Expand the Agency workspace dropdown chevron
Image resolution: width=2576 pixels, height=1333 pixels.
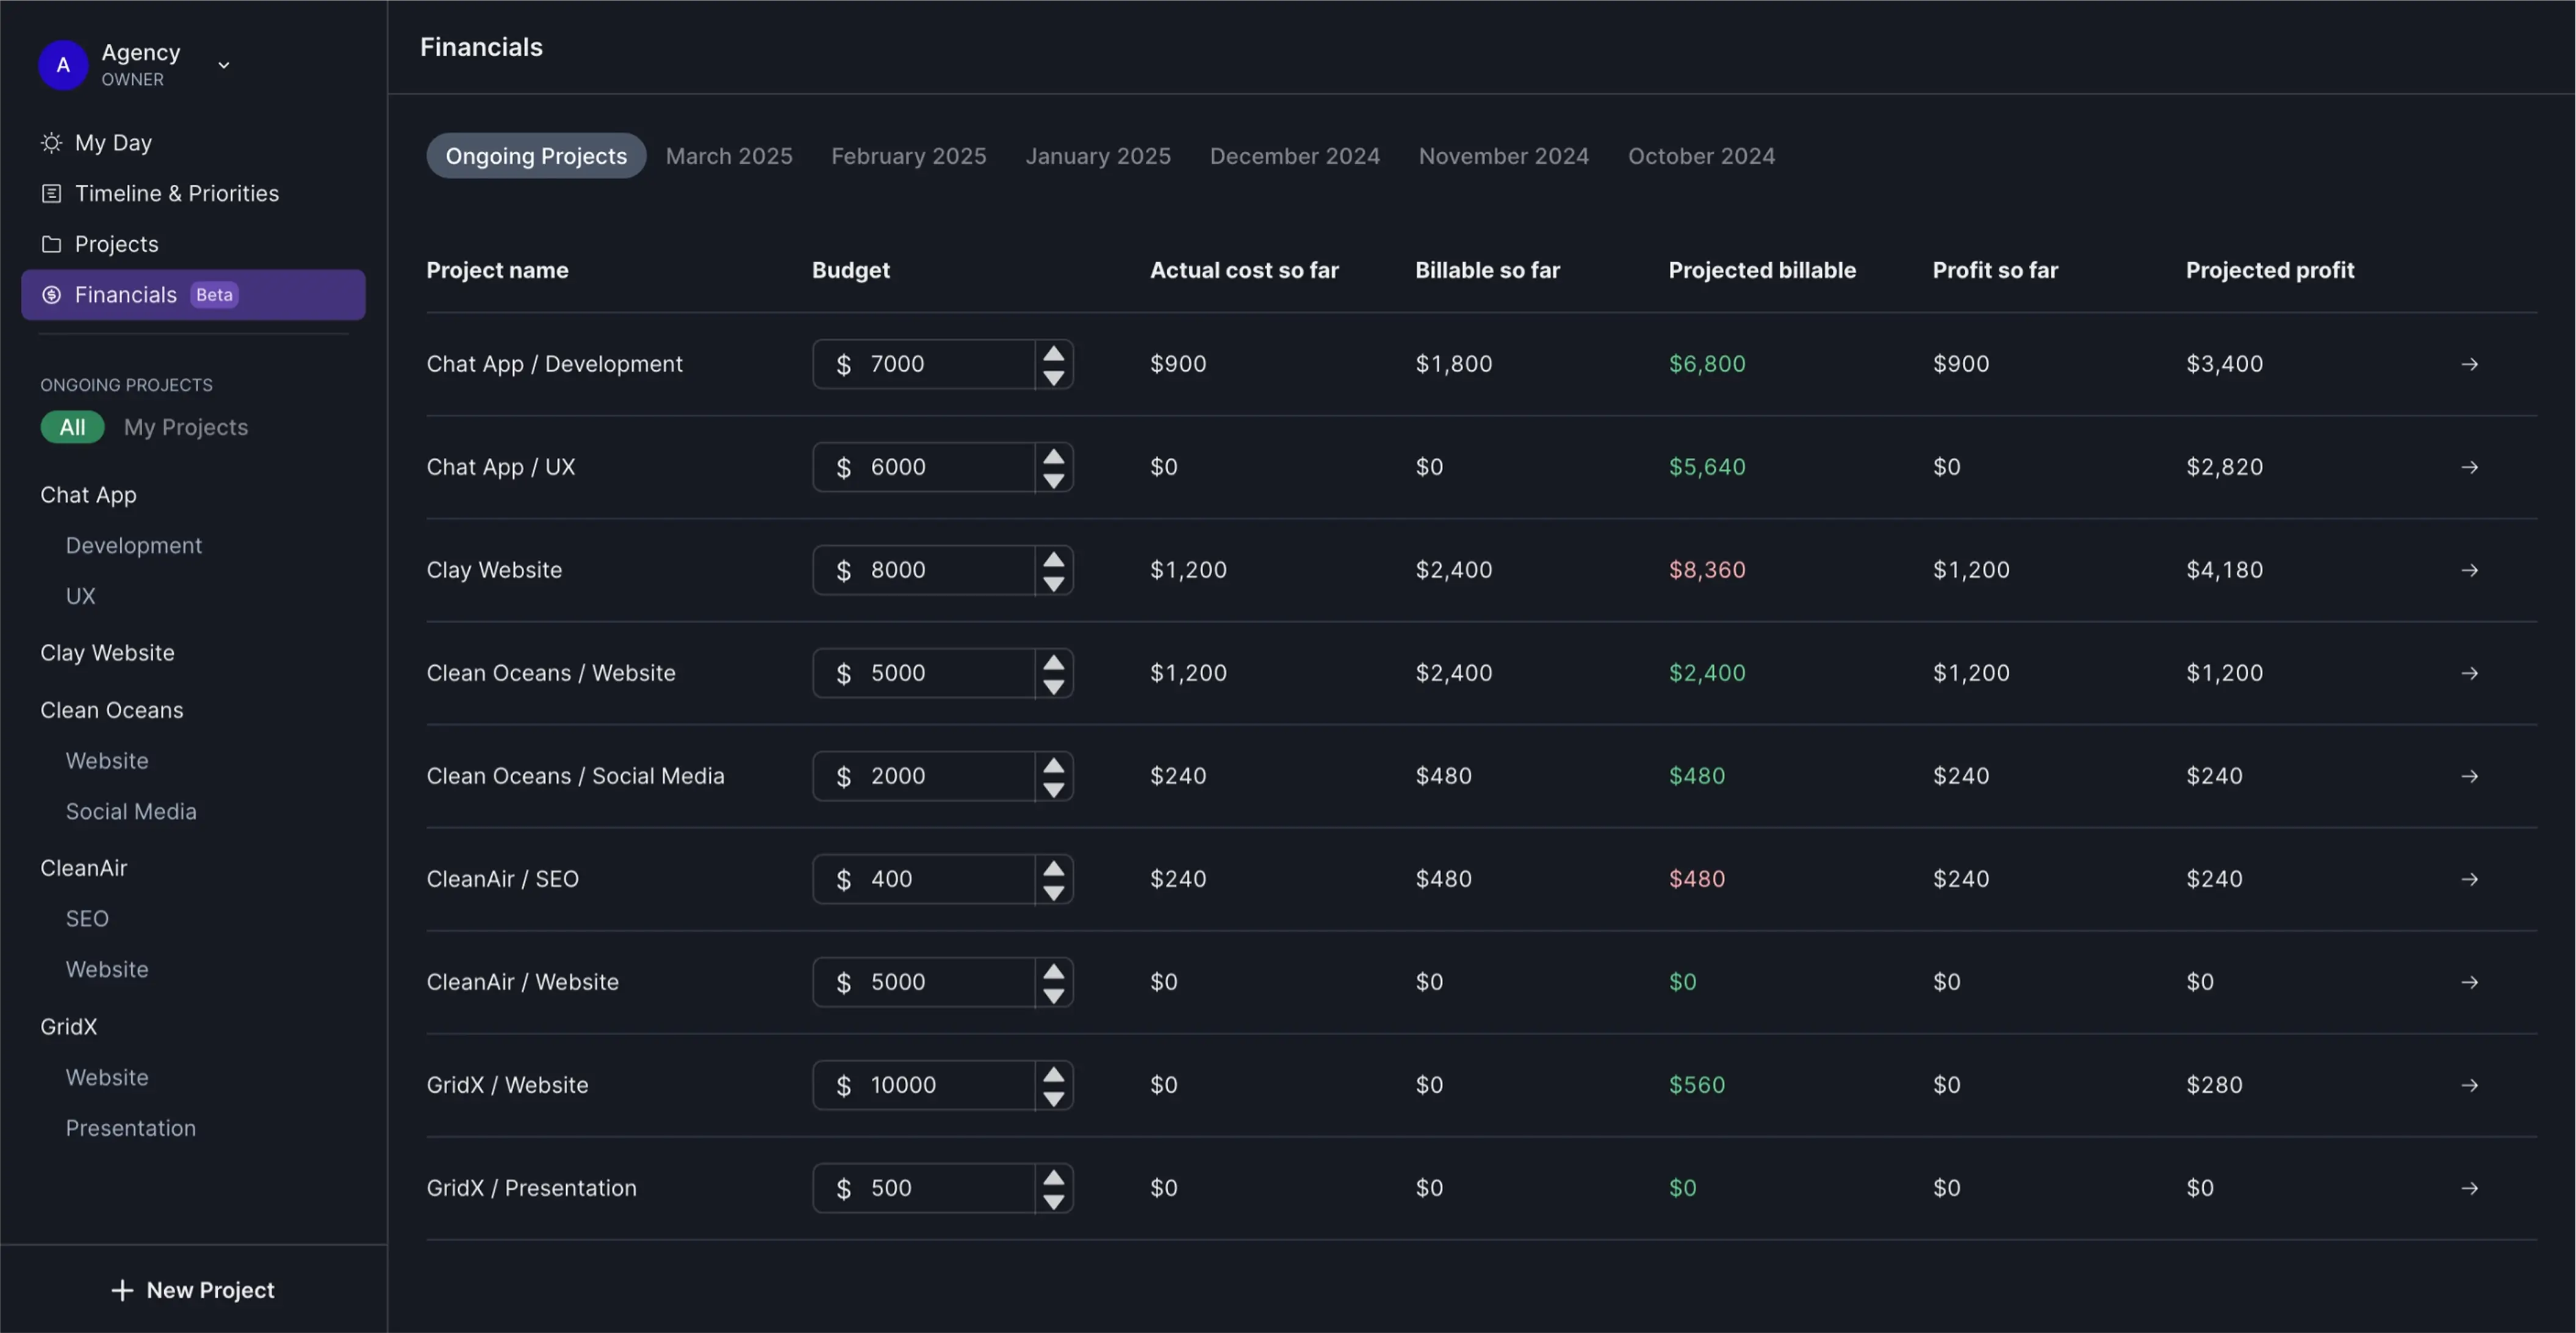pyautogui.click(x=224, y=66)
